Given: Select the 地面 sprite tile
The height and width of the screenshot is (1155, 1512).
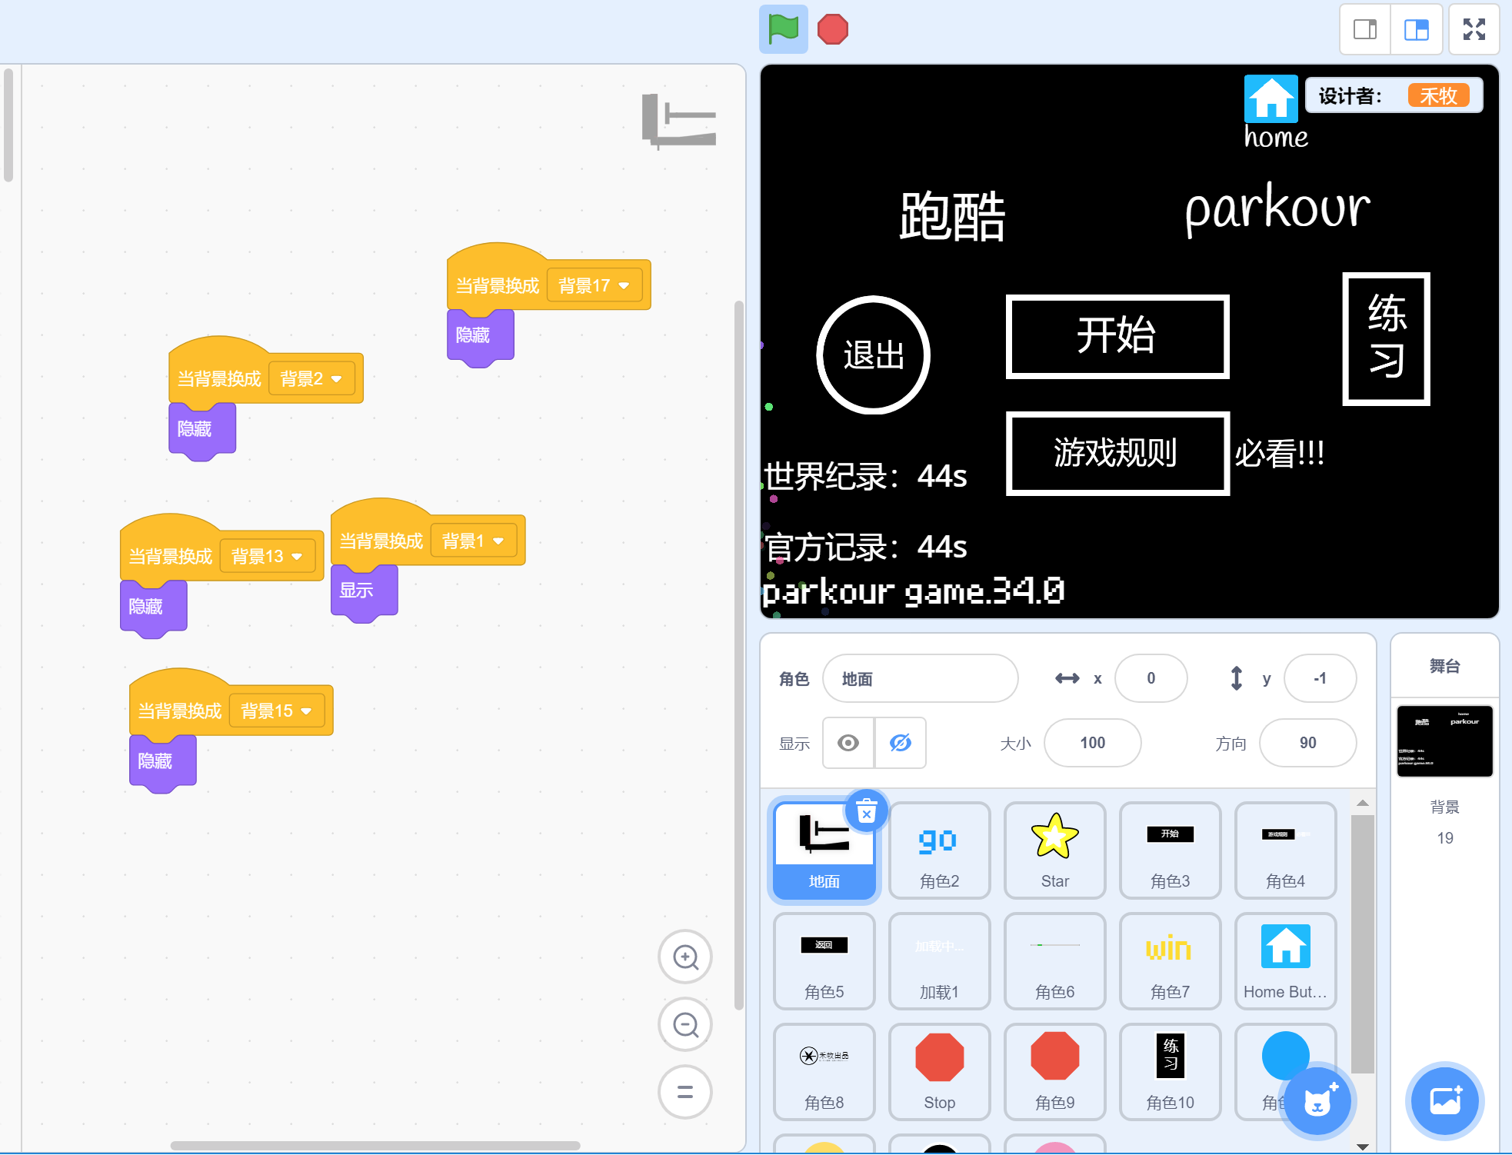Looking at the screenshot, I should [824, 850].
